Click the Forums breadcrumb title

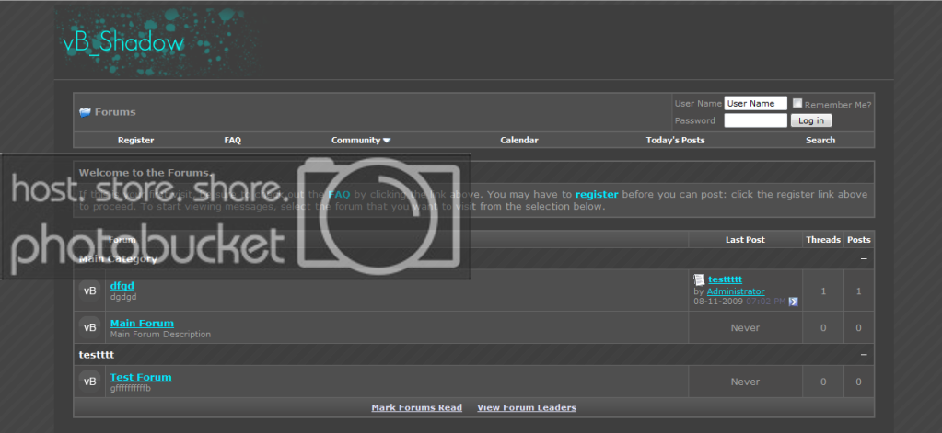[x=115, y=112]
